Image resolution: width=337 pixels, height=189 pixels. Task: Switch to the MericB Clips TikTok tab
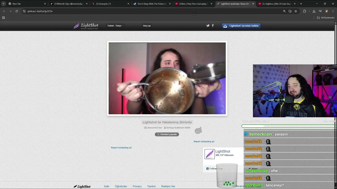(x=68, y=4)
